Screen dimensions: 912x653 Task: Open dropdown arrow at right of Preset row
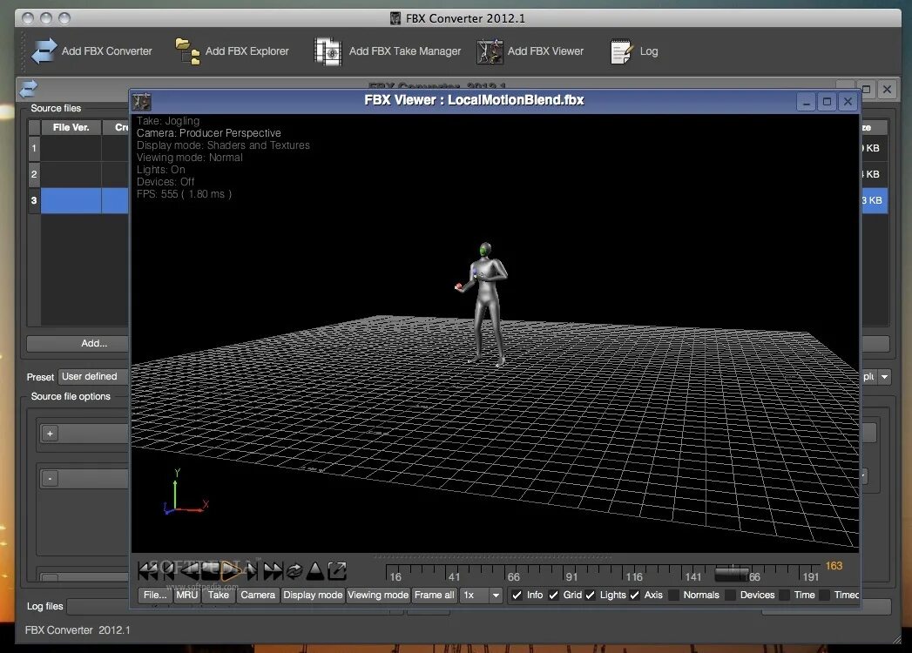[x=884, y=377]
